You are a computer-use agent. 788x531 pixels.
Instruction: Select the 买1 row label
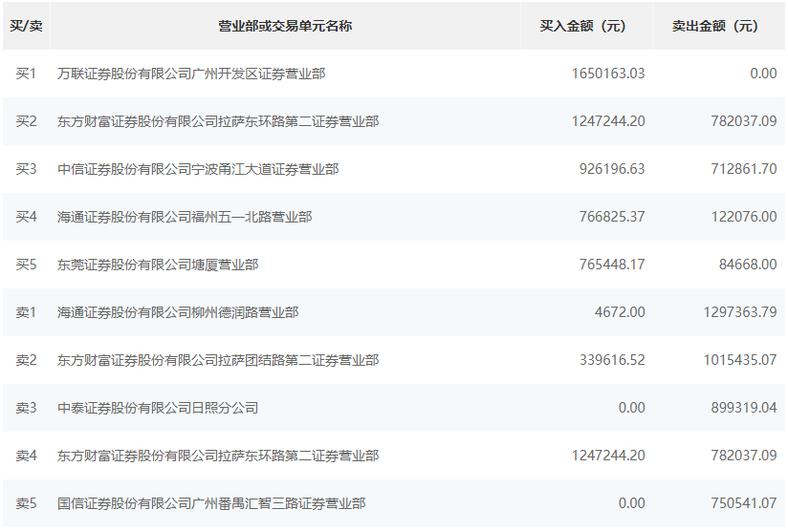pos(26,74)
